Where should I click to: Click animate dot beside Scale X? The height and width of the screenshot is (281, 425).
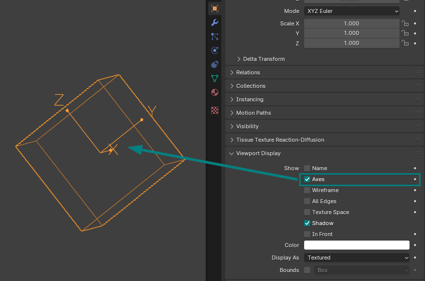click(415, 23)
